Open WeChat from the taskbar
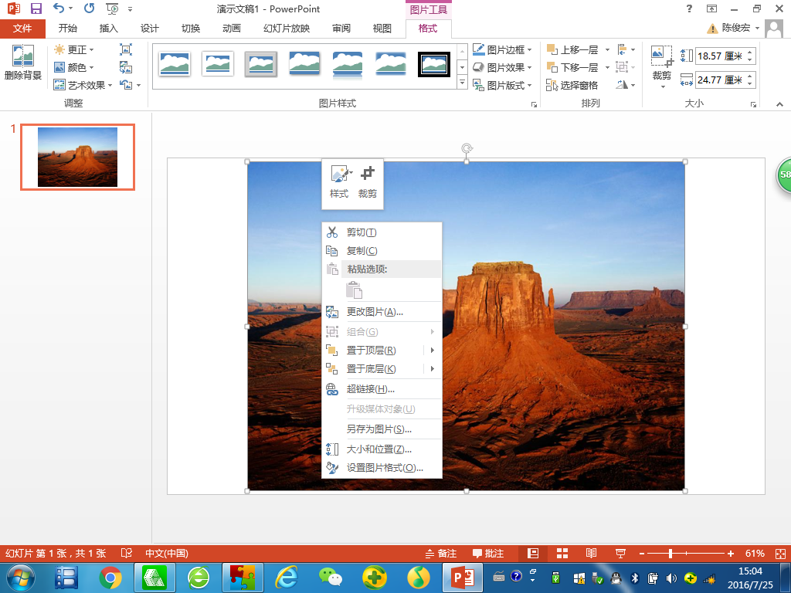This screenshot has height=593, width=791. point(331,578)
